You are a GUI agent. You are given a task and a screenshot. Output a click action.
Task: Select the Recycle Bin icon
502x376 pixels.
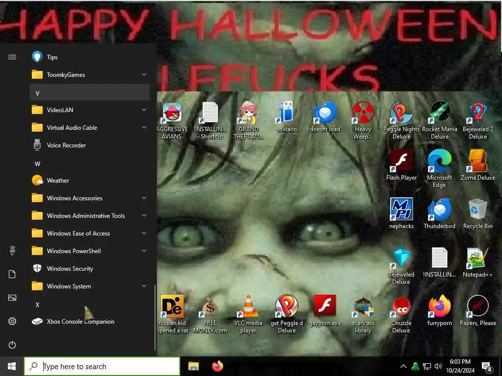tap(478, 214)
